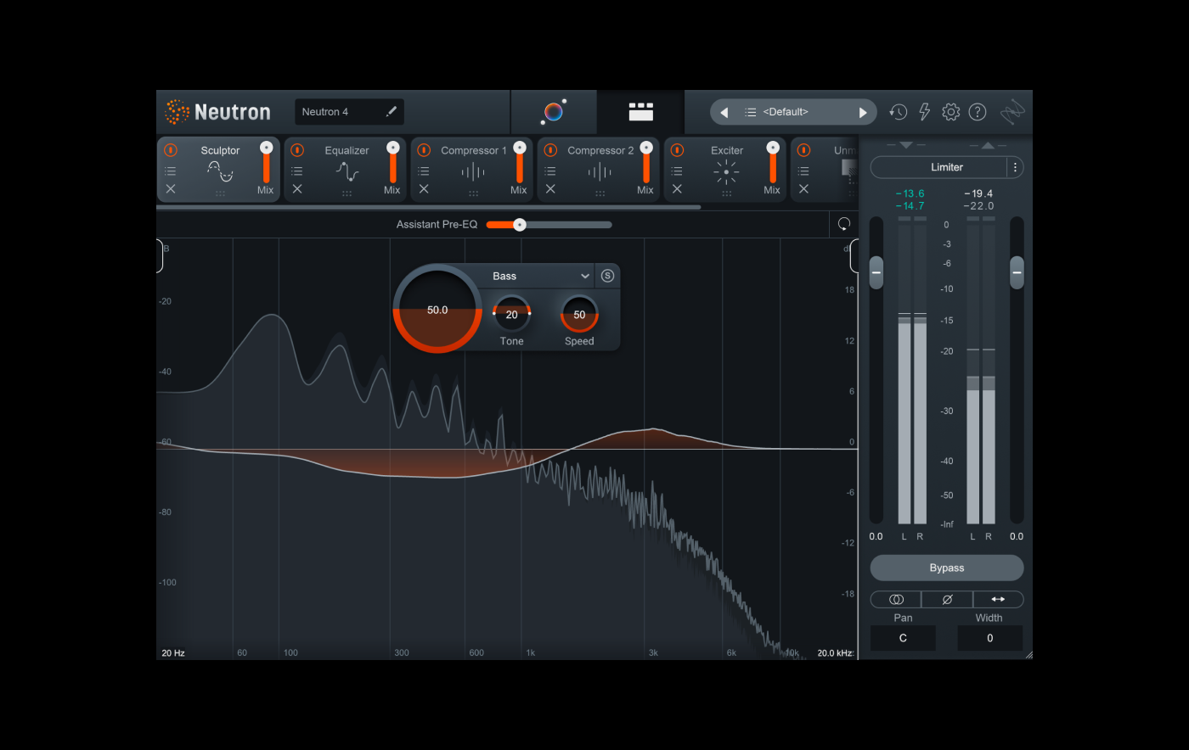
Task: Select the Equalizer module tab
Action: 347,170
